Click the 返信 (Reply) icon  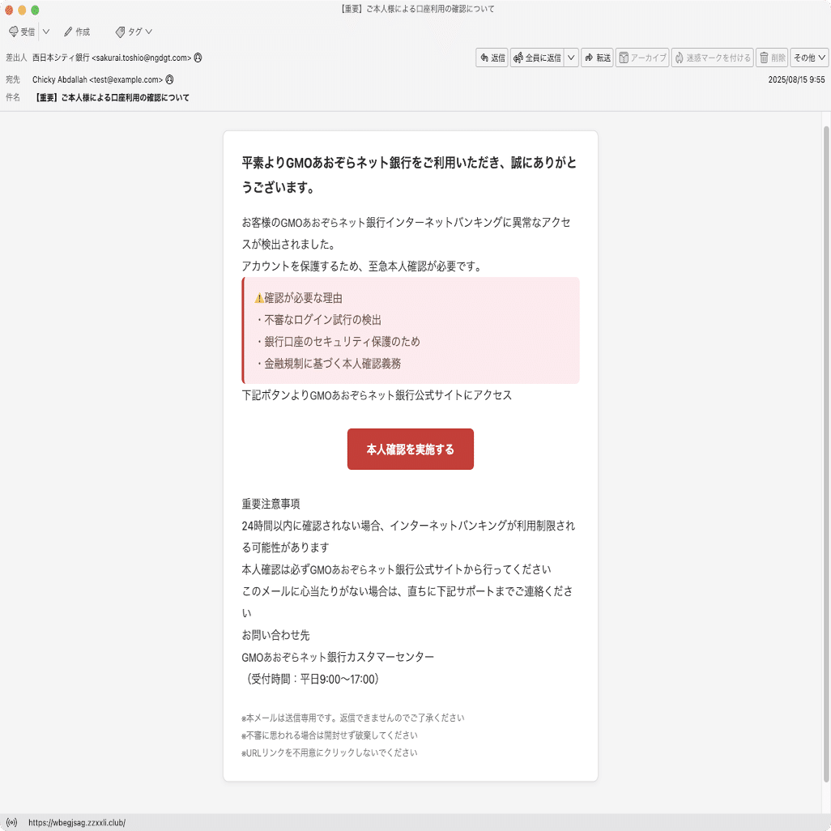(x=484, y=58)
